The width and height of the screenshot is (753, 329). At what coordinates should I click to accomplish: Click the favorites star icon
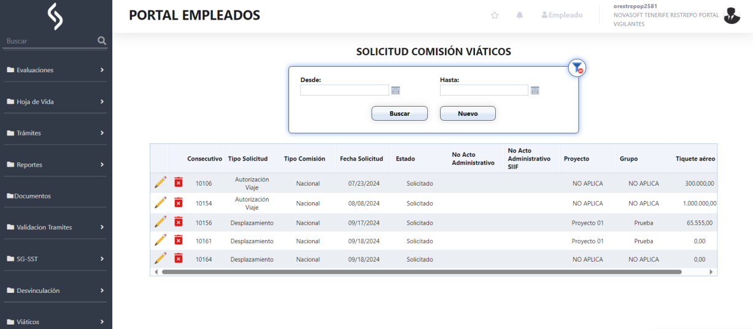tap(495, 15)
